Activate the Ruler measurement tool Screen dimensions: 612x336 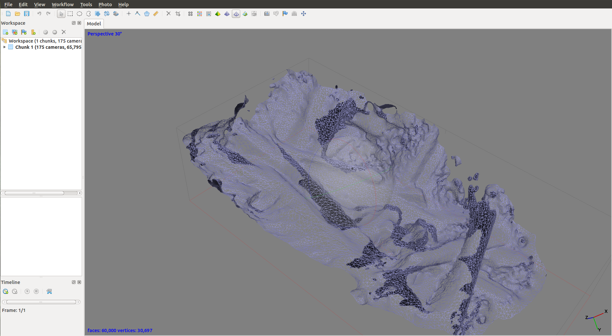[x=156, y=14]
